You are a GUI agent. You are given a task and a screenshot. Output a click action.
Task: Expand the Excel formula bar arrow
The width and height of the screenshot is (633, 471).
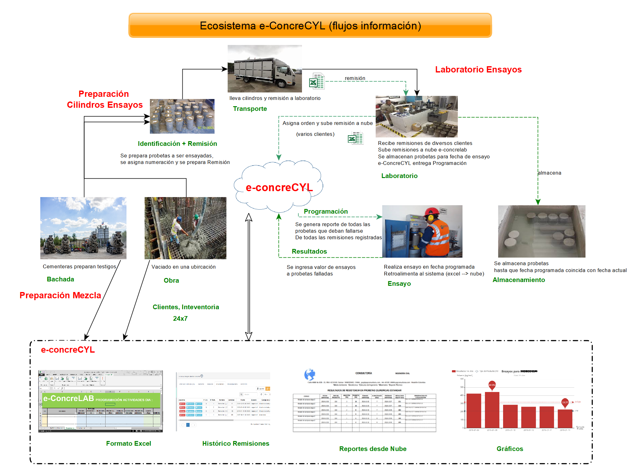pos(161,388)
